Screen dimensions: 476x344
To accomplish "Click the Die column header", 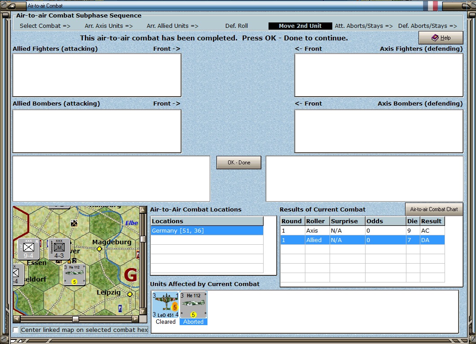I will click(413, 221).
